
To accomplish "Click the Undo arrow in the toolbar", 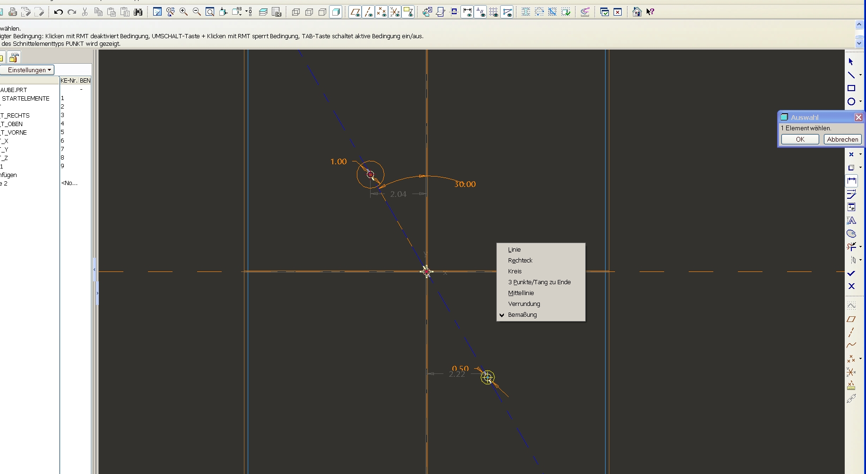I will pos(58,12).
